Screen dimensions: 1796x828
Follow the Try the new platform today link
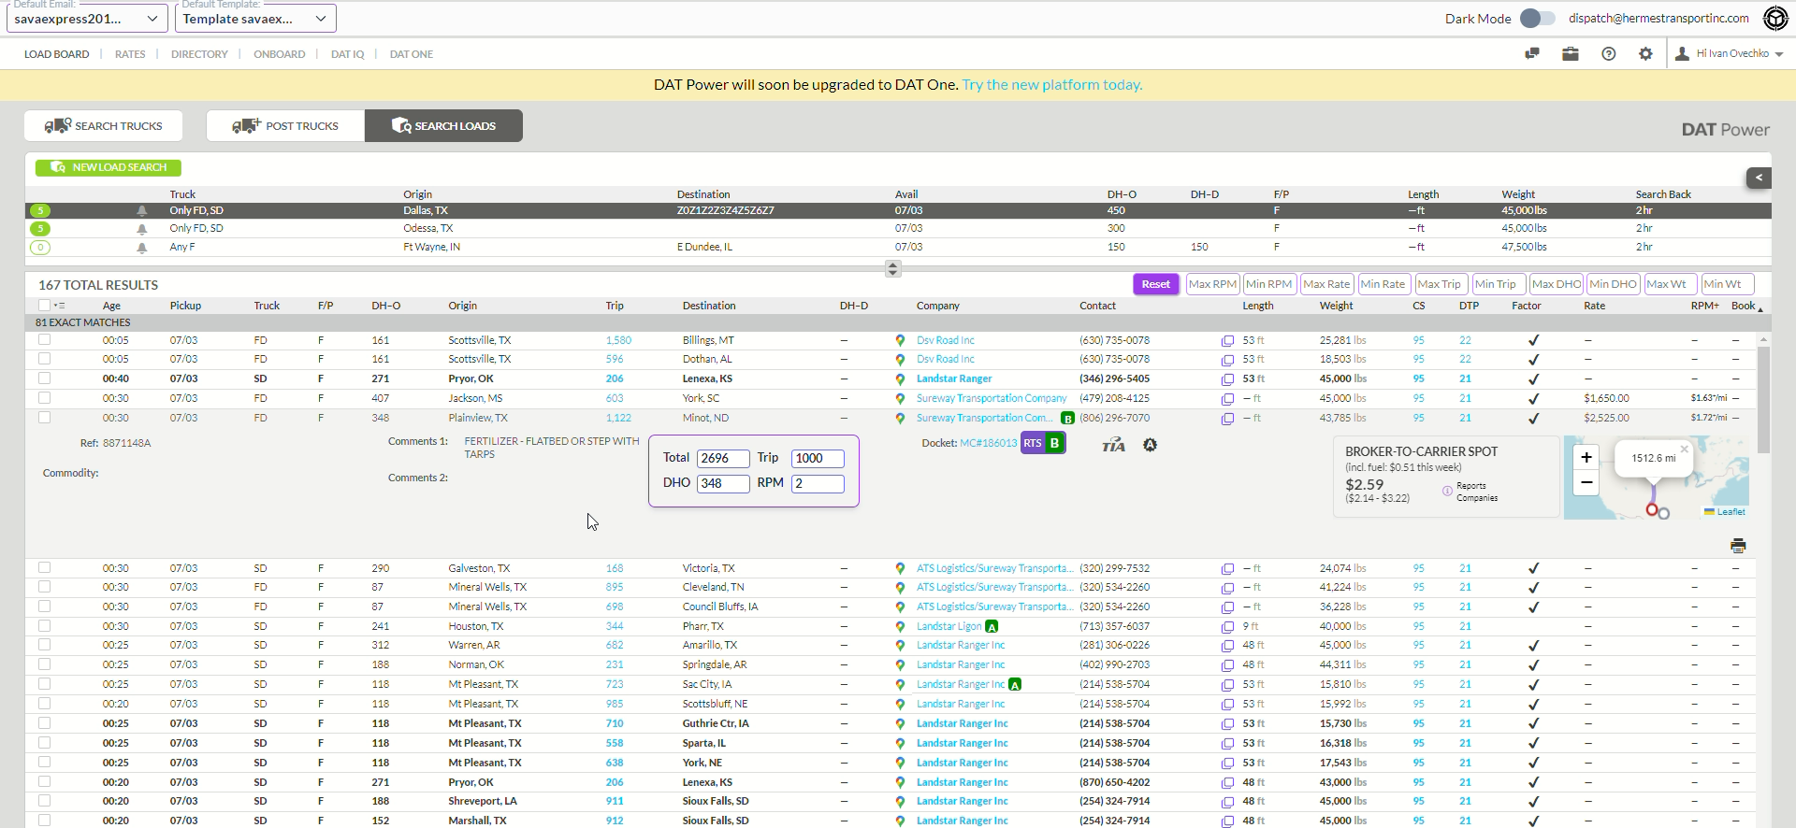coord(1052,85)
